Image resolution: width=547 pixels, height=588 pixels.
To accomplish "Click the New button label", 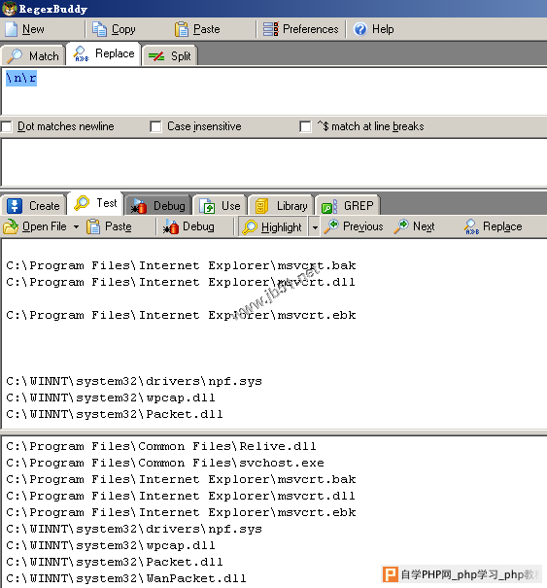I will 33,29.
